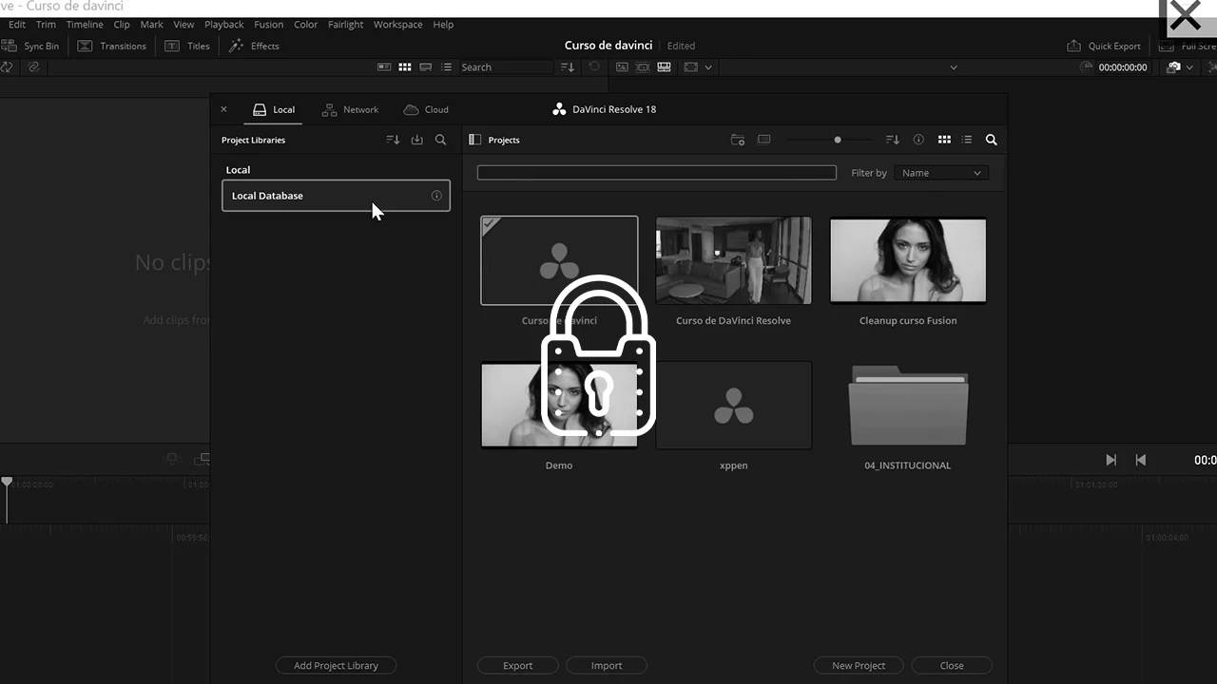
Task: Switch Projects to thumbnail grid view
Action: (x=944, y=140)
